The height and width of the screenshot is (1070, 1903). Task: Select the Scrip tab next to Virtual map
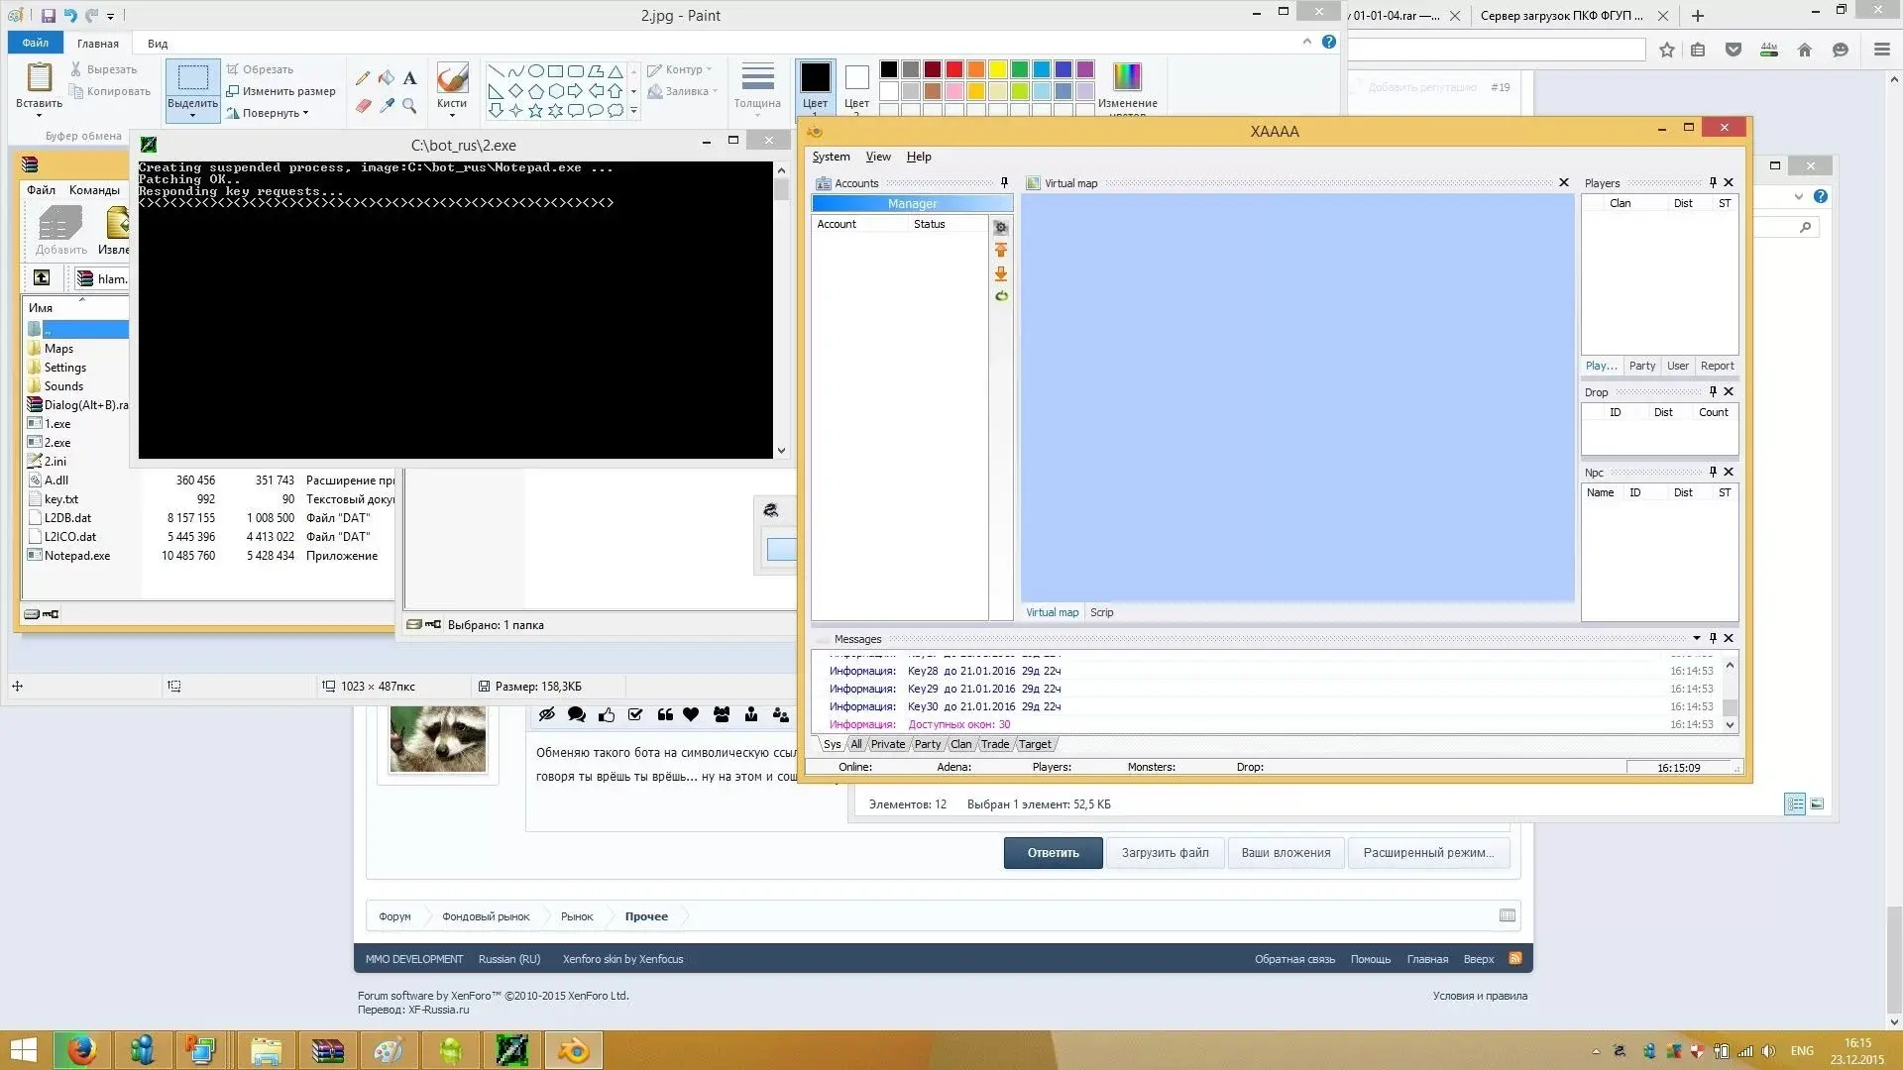[1102, 611]
